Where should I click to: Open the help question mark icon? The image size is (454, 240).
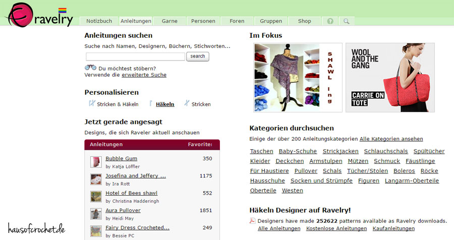pyautogui.click(x=330, y=21)
